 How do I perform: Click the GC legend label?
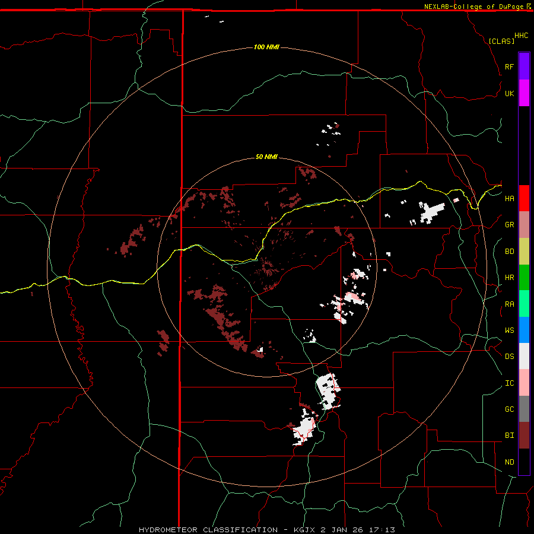click(x=509, y=409)
